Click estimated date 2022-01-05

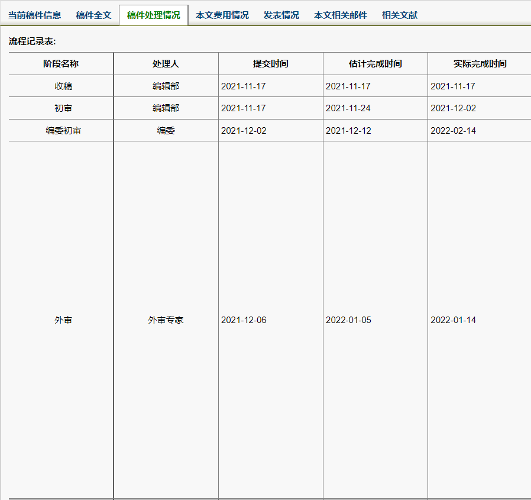(348, 320)
